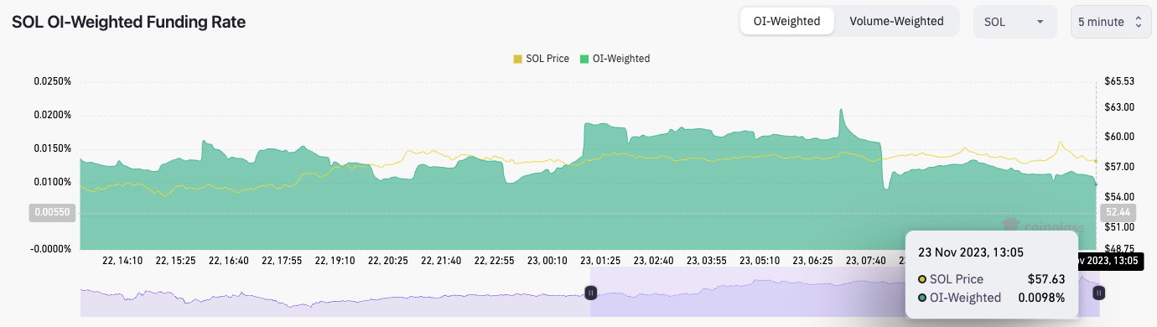
Task: Toggle the SOL Price legend series
Action: tap(542, 59)
